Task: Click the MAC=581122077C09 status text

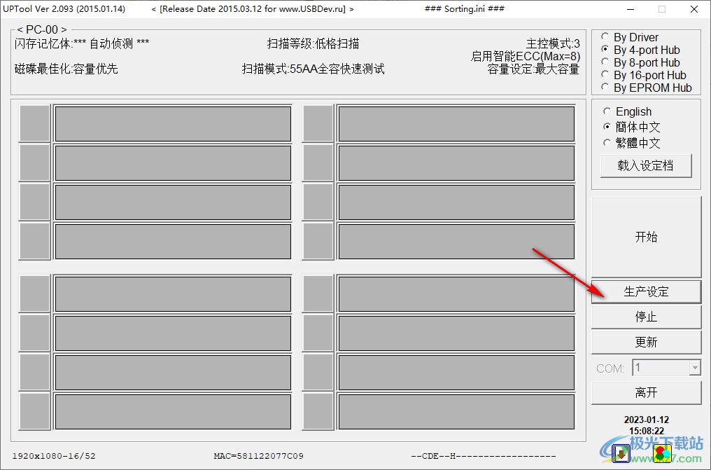Action: coord(258,456)
